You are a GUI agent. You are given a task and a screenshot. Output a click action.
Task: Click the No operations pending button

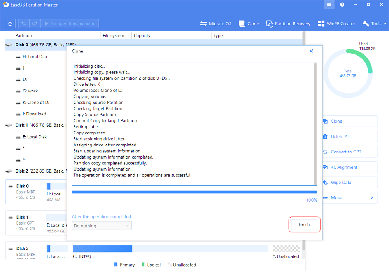click(70, 24)
